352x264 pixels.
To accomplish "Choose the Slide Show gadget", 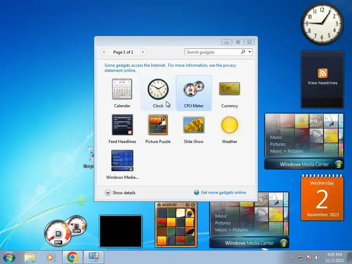I will (x=194, y=125).
